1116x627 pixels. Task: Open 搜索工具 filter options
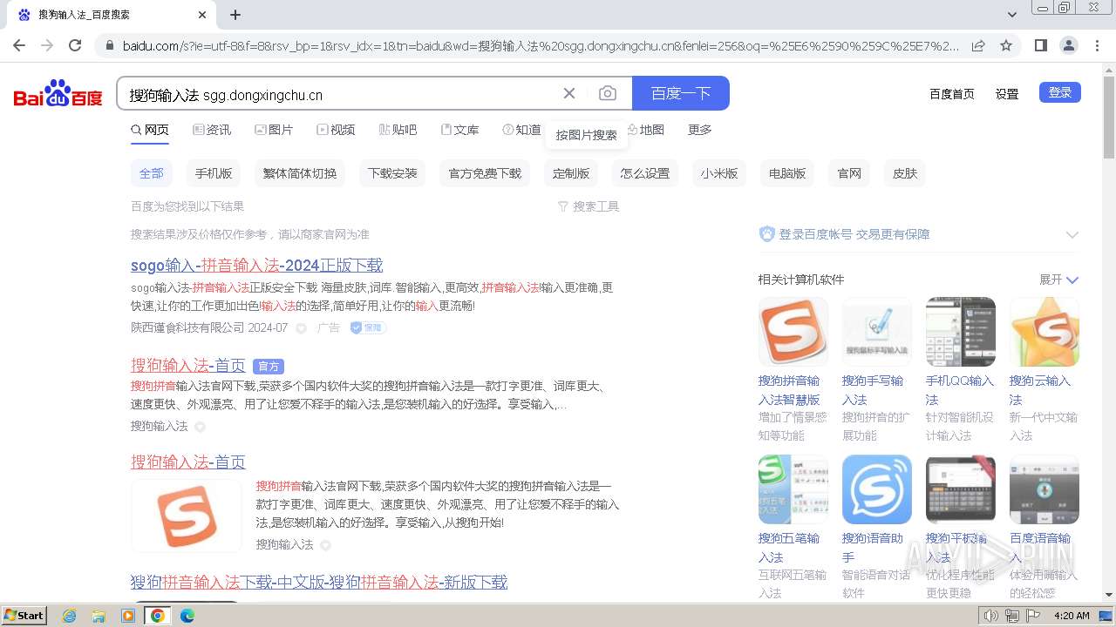[x=589, y=206]
